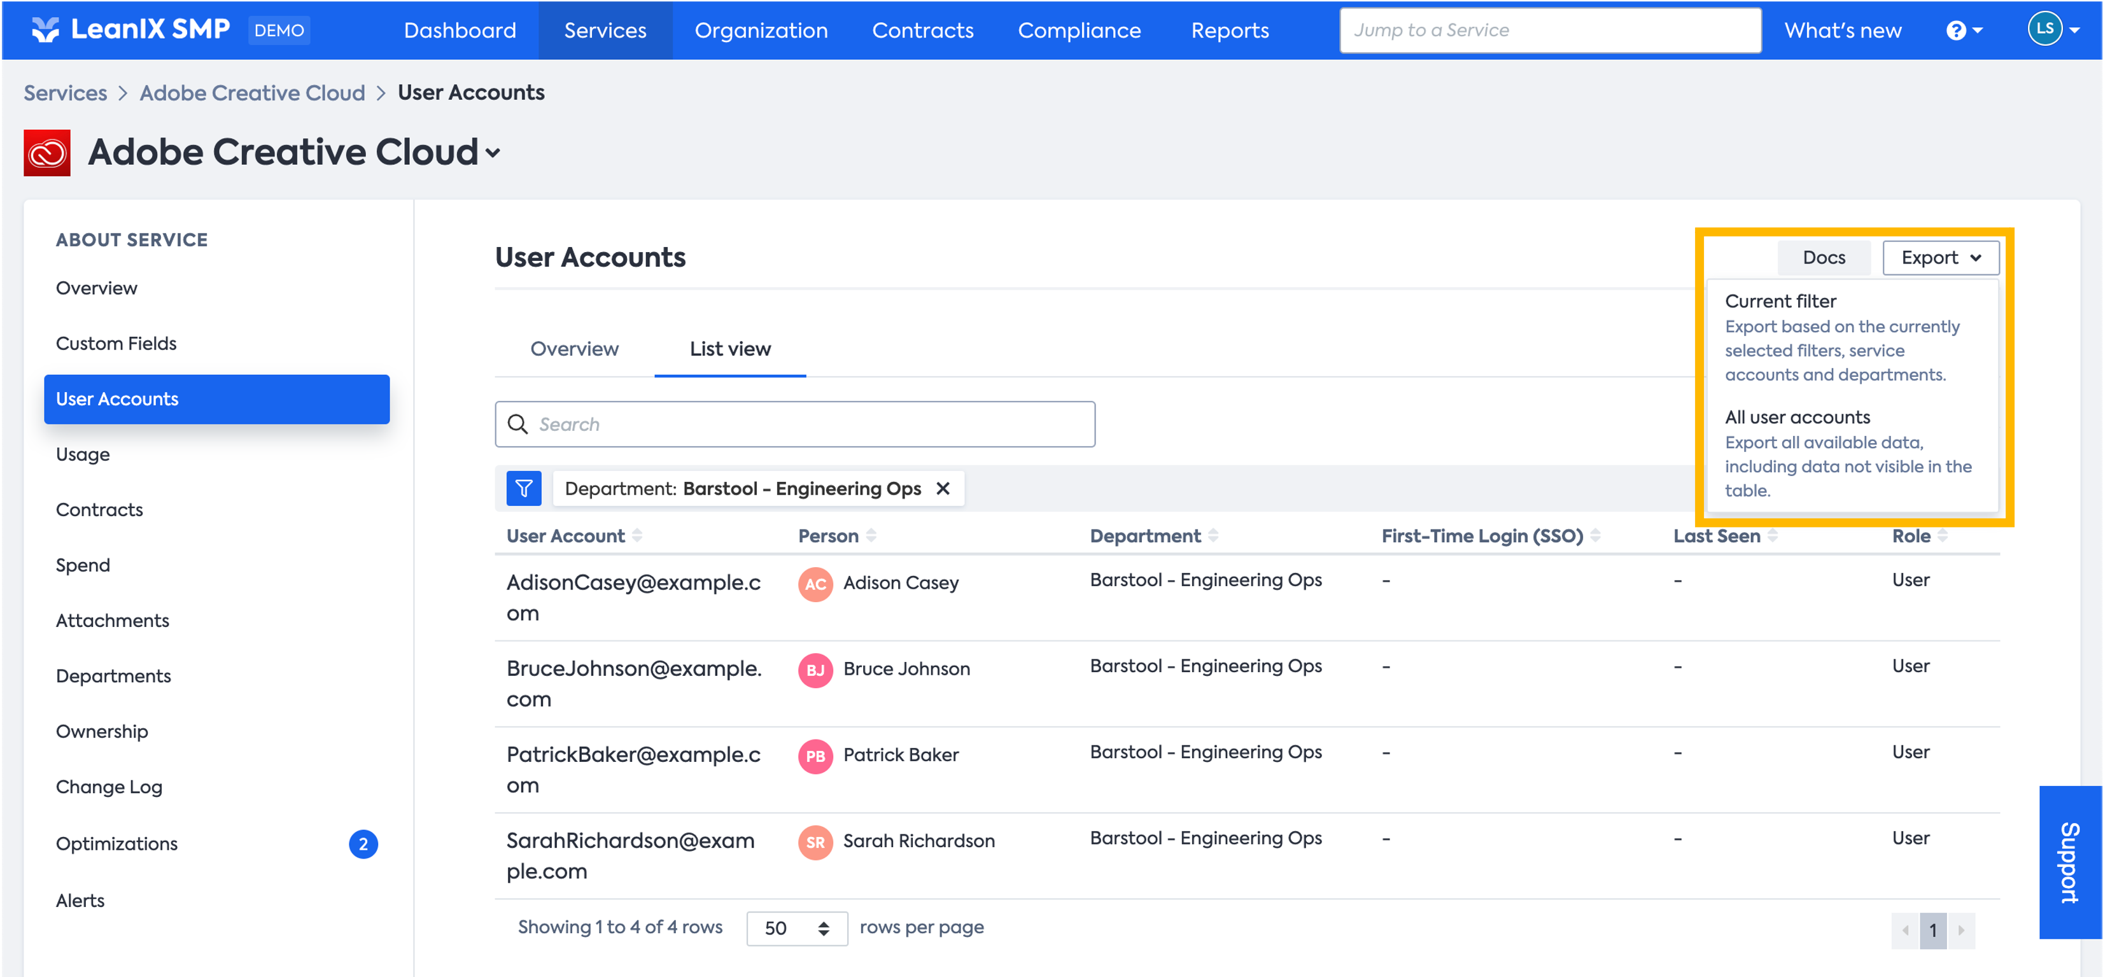Click the Jump to a Service field
Image resolution: width=2103 pixels, height=977 pixels.
(1549, 30)
